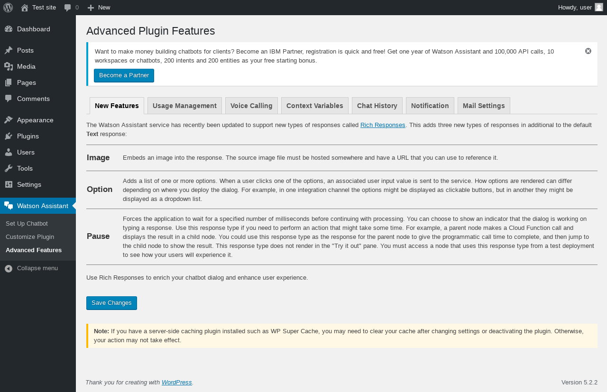
Task: Open the comments bubble in admin bar
Action: coord(68,8)
